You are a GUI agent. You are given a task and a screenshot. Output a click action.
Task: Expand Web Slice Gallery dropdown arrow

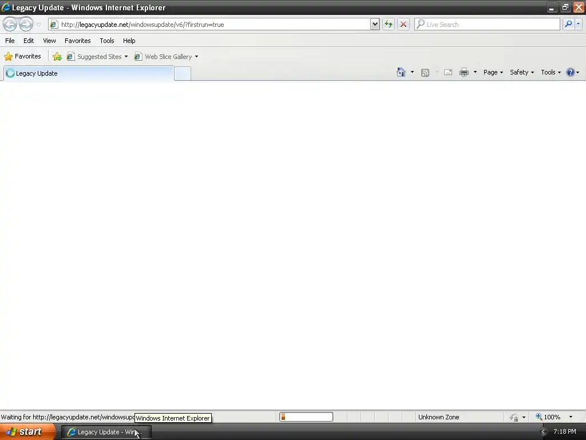[x=197, y=57]
